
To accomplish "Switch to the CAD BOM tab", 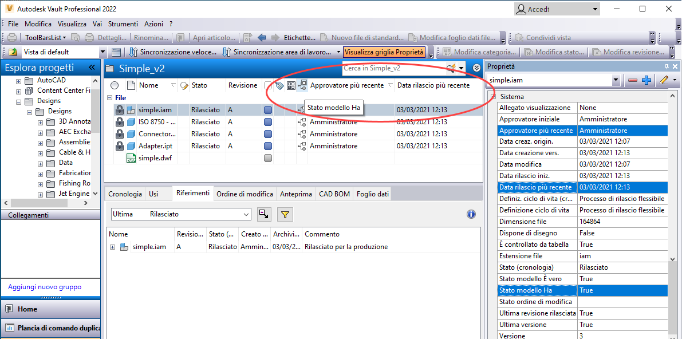I will tap(334, 194).
